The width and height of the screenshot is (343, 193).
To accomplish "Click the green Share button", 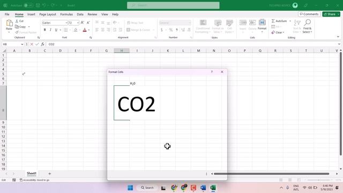I will pyautogui.click(x=331, y=14).
